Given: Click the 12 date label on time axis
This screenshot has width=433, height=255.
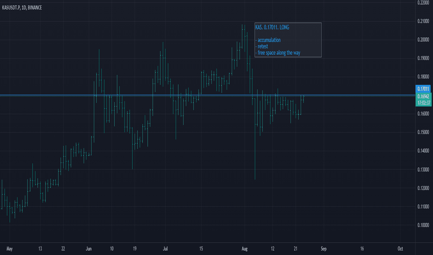Looking at the screenshot, I should [x=273, y=249].
